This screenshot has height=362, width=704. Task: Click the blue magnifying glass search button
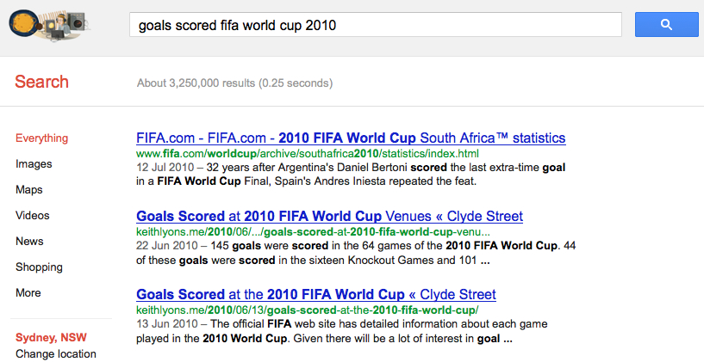point(666,25)
